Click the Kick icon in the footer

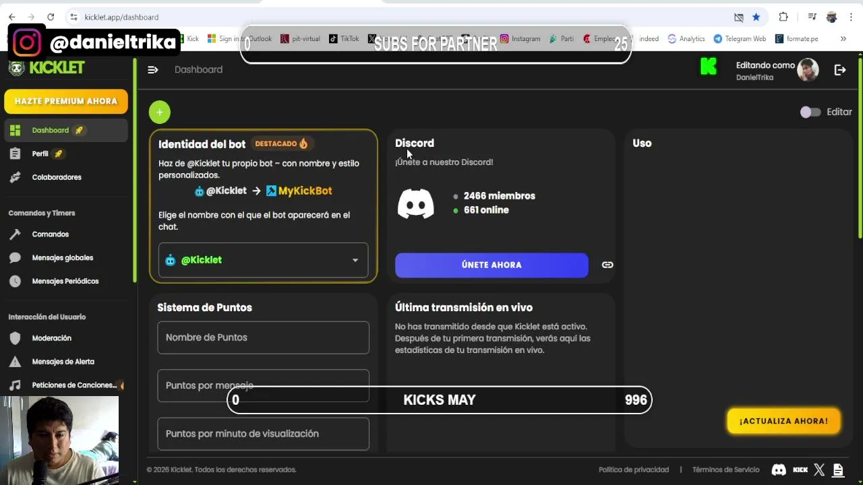point(800,470)
